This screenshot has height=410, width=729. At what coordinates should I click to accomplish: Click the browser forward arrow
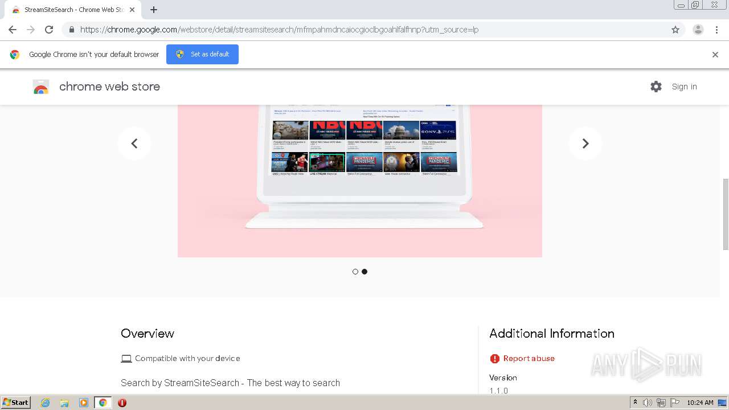31,30
